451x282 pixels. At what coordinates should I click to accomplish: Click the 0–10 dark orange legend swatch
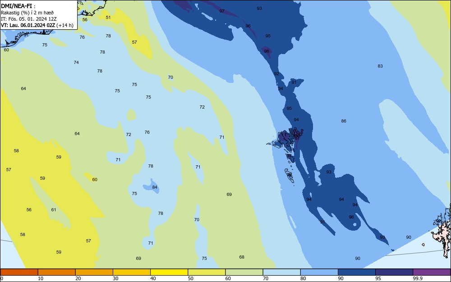pyautogui.click(x=19, y=272)
